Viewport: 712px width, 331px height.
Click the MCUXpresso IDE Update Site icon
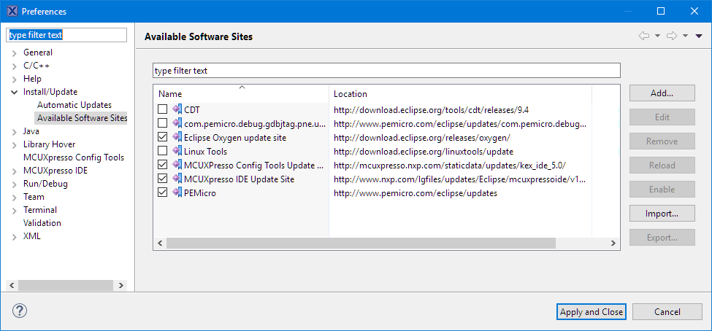tap(177, 179)
